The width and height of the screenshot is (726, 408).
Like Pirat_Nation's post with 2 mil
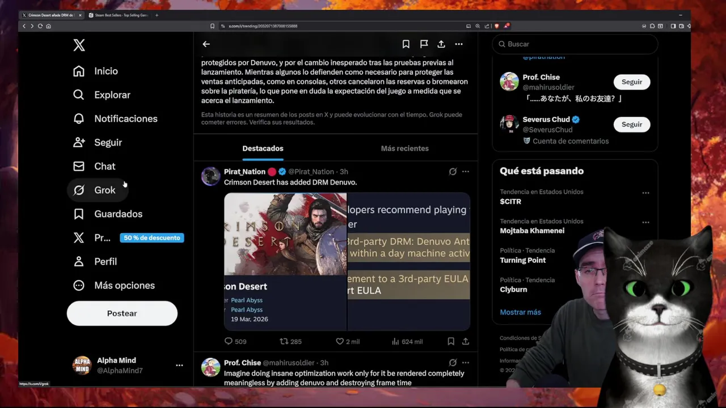pos(347,342)
